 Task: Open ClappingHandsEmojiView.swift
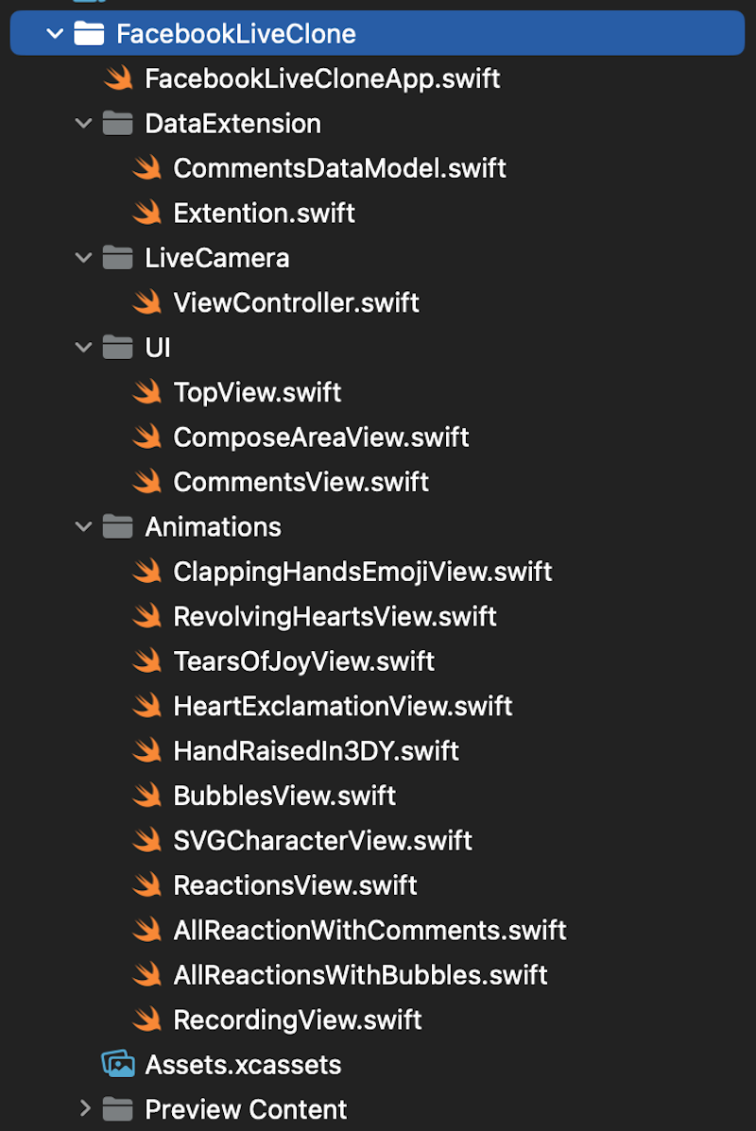[362, 572]
